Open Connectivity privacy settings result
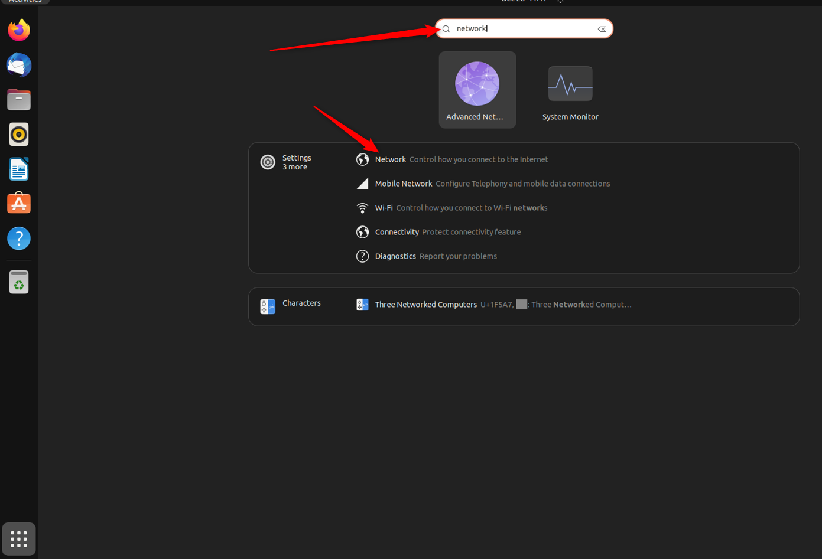 point(397,232)
